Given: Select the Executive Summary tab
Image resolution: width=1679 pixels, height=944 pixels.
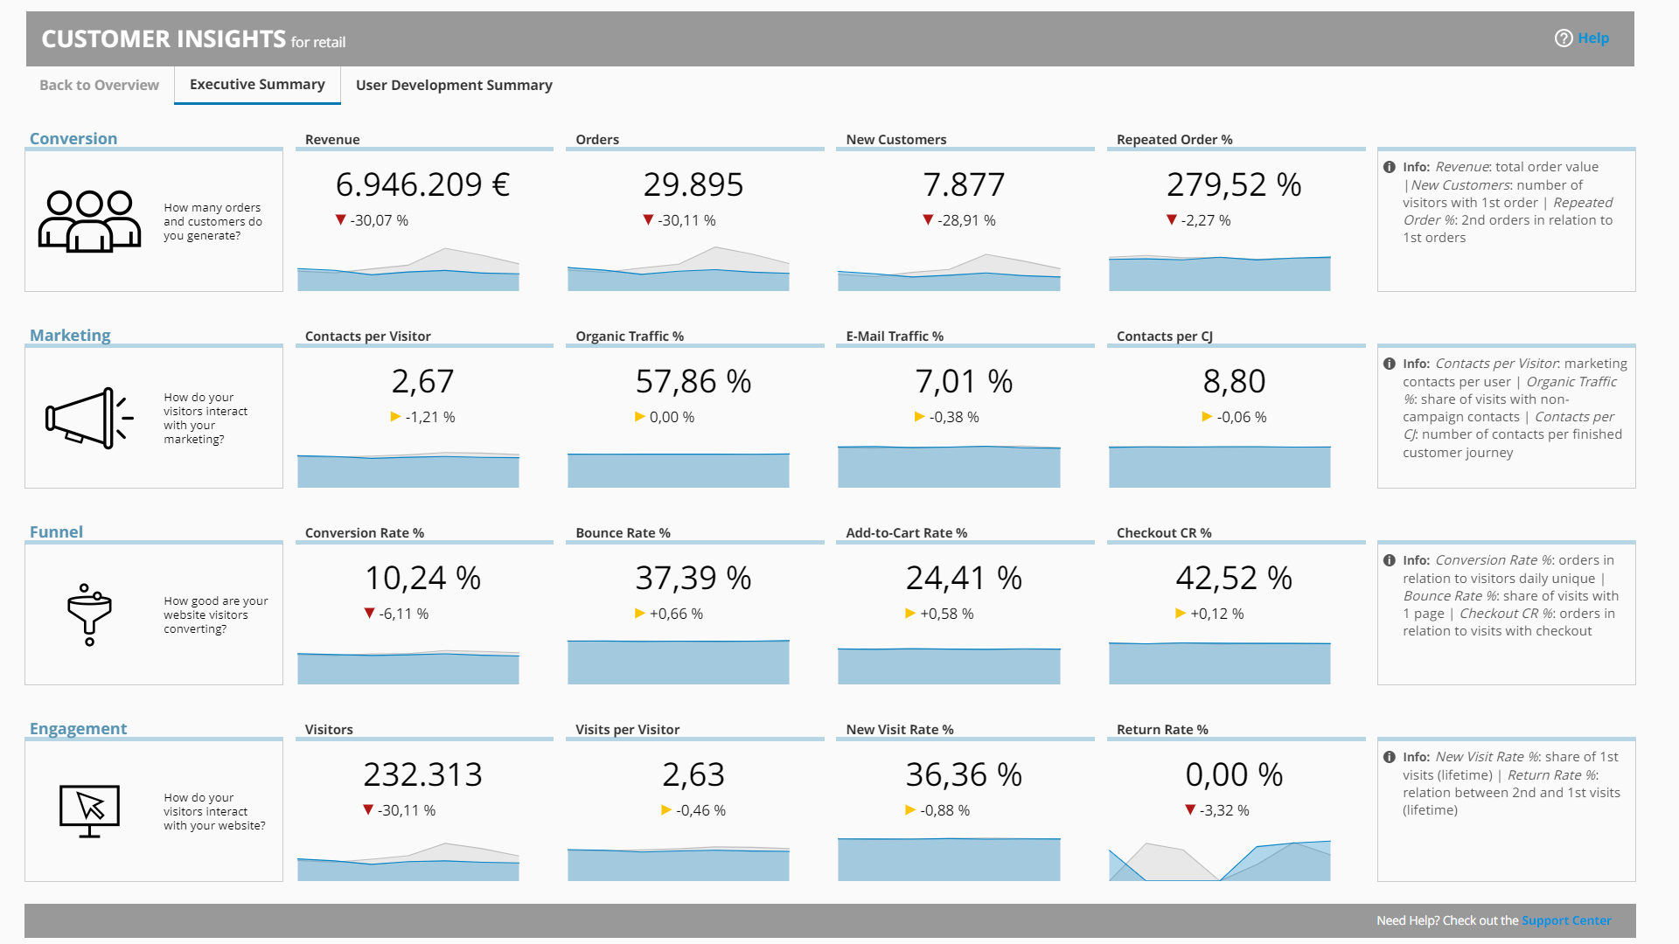Looking at the screenshot, I should [x=257, y=85].
